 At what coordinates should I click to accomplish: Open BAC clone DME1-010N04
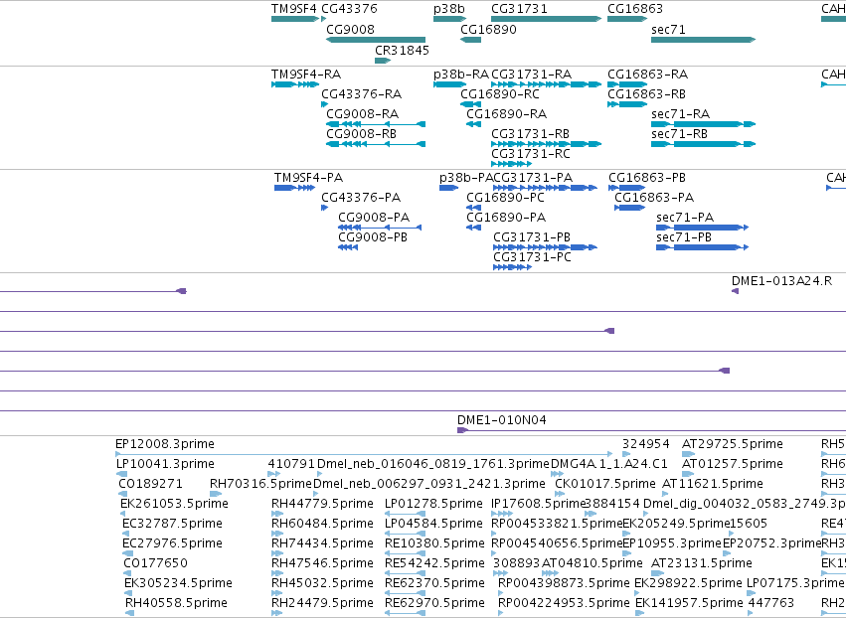pos(501,420)
